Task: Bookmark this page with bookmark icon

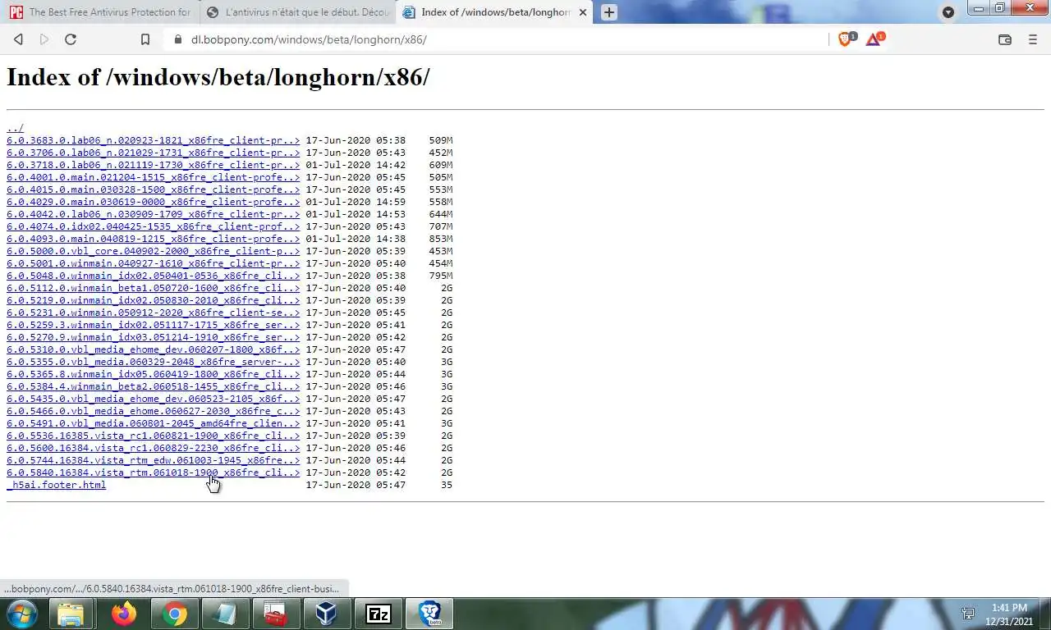Action: click(145, 39)
